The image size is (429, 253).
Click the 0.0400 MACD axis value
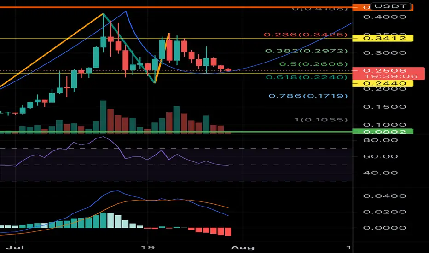click(x=384, y=196)
